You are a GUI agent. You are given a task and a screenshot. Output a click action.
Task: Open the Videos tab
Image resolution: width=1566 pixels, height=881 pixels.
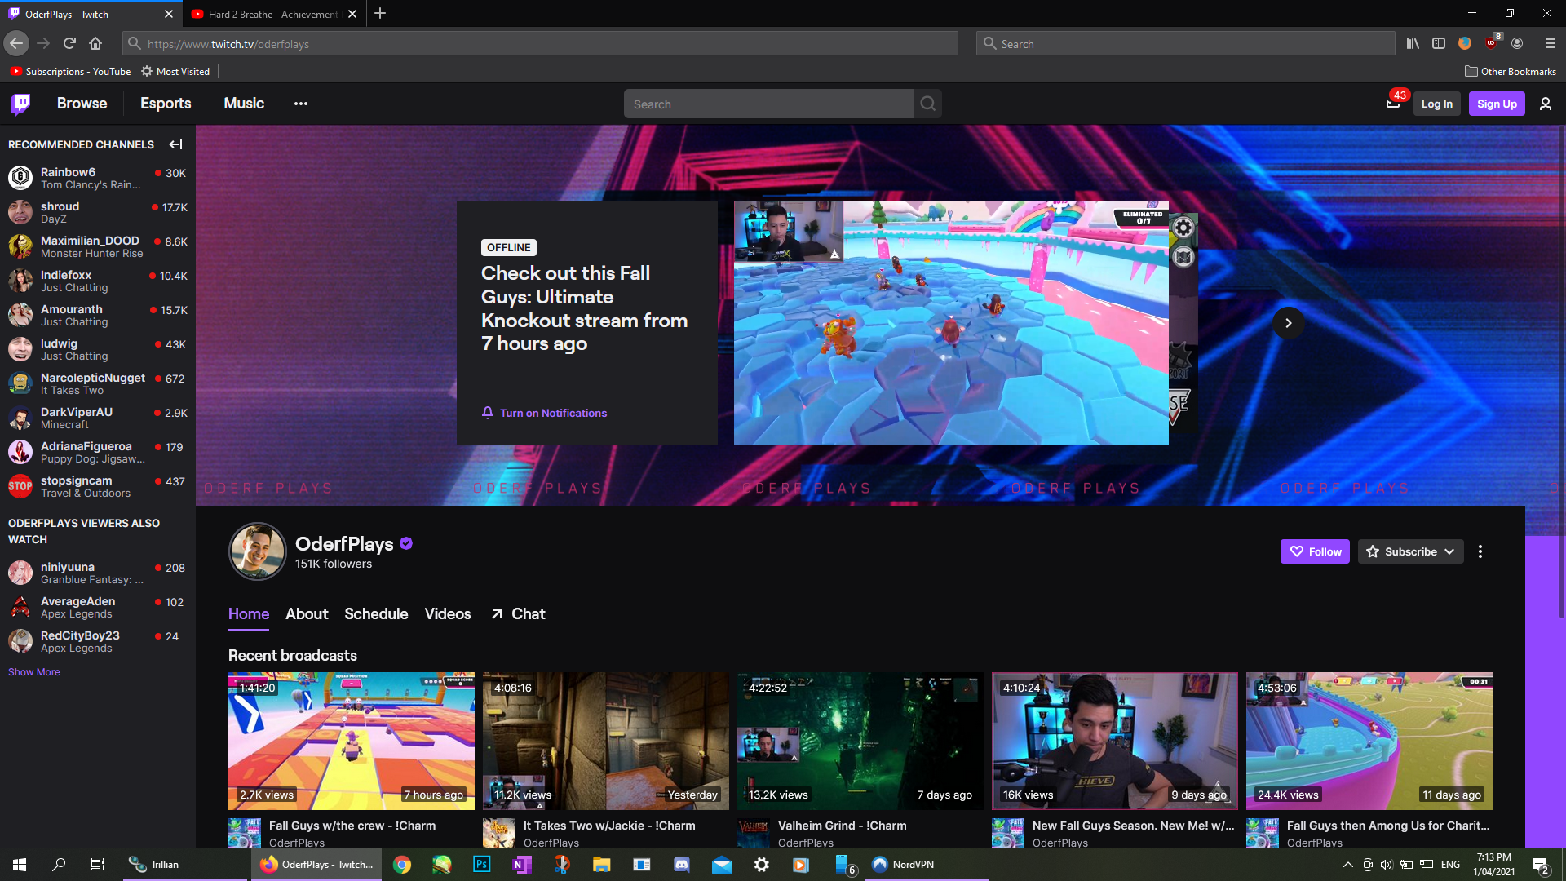(x=447, y=613)
